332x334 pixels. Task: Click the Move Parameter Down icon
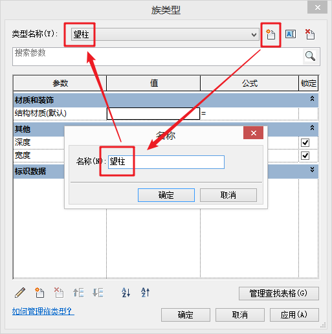(x=98, y=293)
